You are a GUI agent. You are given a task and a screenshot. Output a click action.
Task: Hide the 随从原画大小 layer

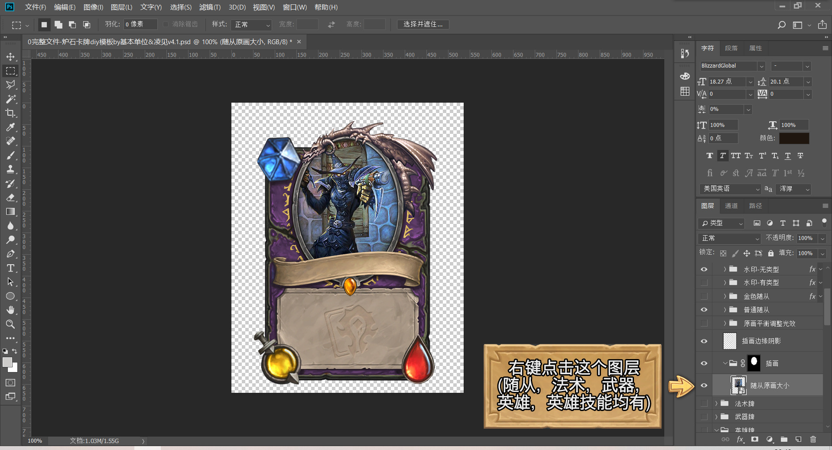[x=704, y=385]
